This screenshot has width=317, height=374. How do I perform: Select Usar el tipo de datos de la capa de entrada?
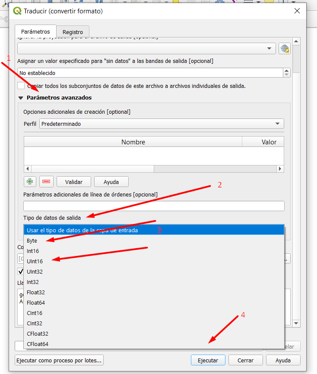click(x=154, y=230)
